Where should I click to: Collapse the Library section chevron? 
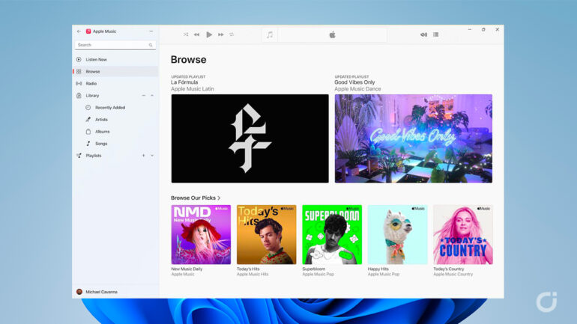click(152, 96)
